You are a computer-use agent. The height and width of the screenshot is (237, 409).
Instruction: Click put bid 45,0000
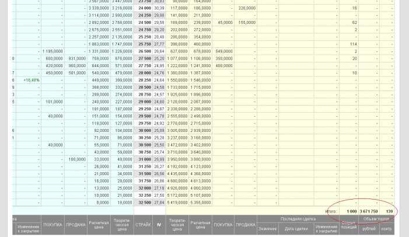tap(225, 22)
